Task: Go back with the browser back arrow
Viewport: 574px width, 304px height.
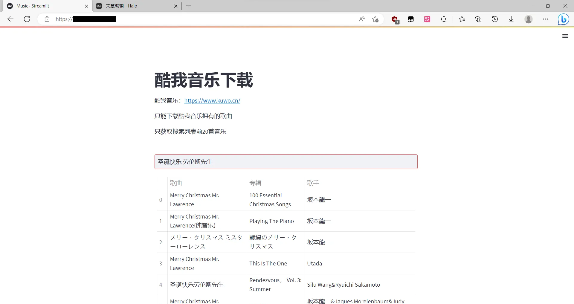Action: (10, 19)
